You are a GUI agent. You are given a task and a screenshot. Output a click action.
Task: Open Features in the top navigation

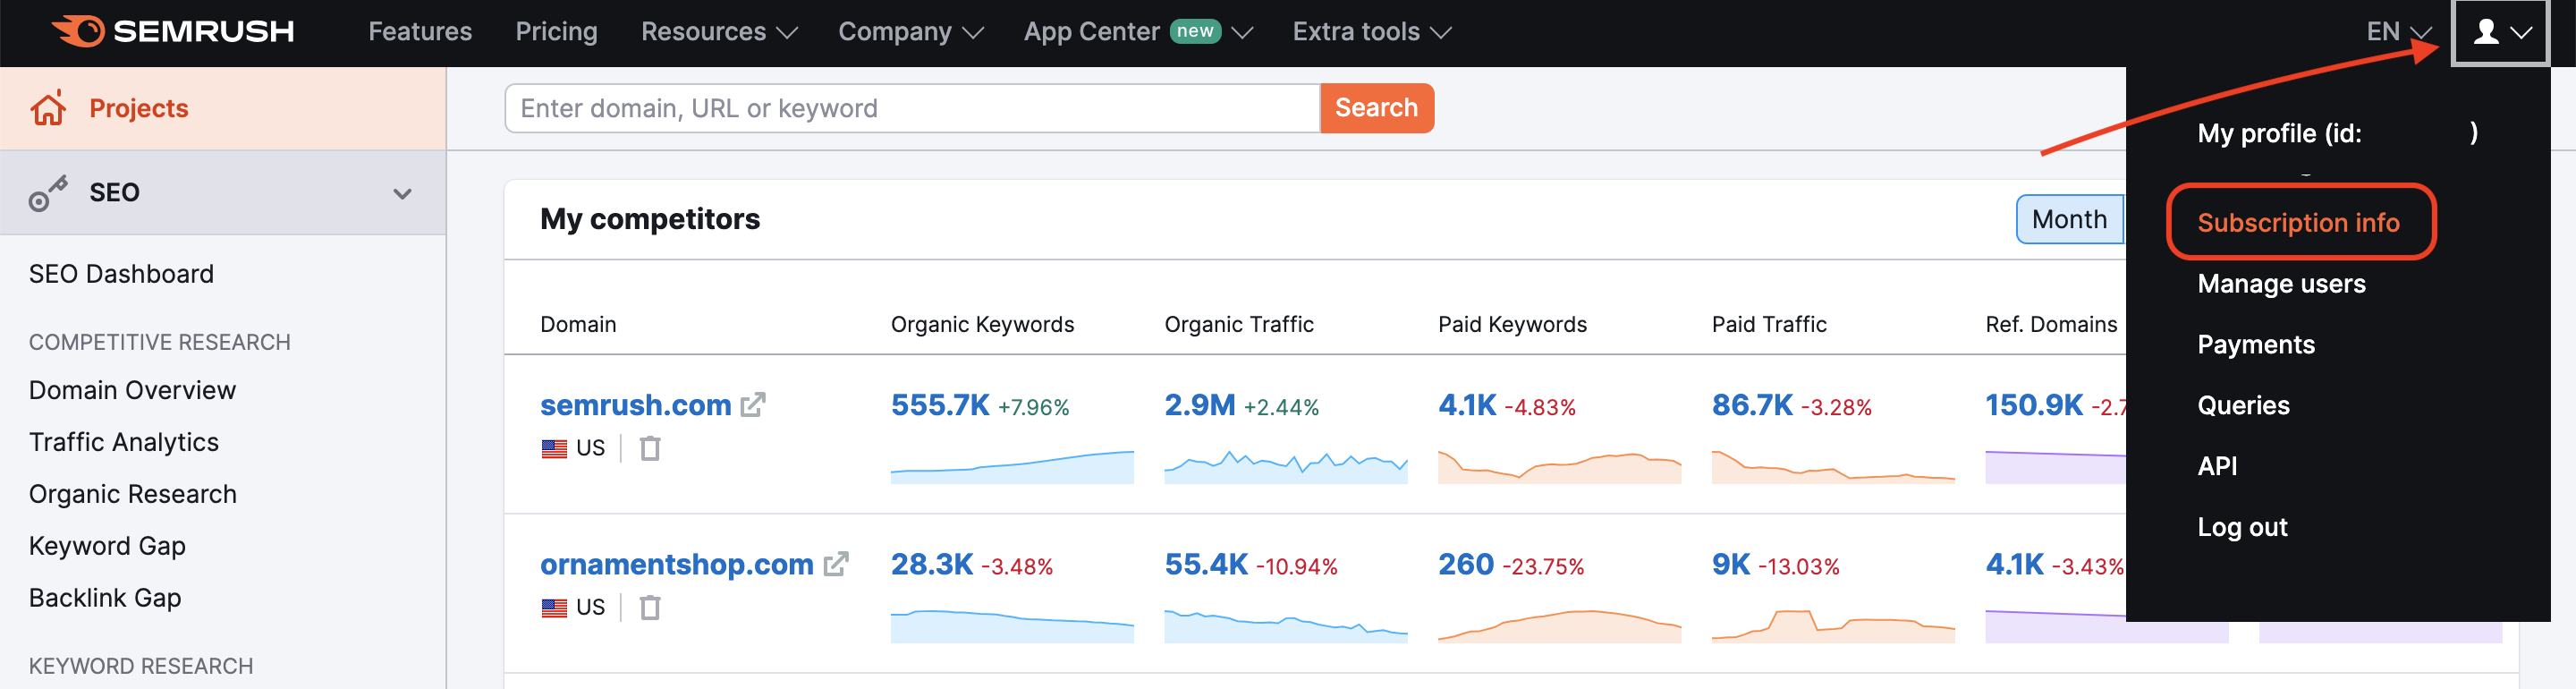coord(420,32)
